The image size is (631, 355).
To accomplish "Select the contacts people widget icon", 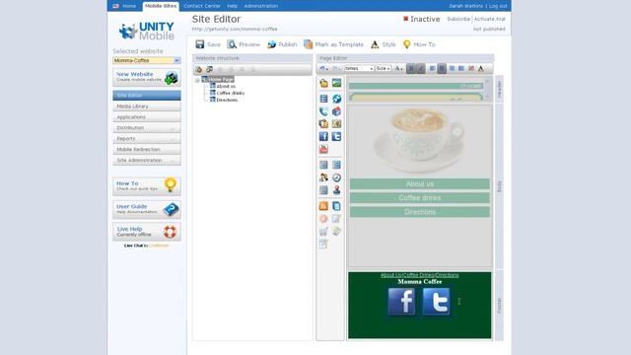I will tap(323, 177).
